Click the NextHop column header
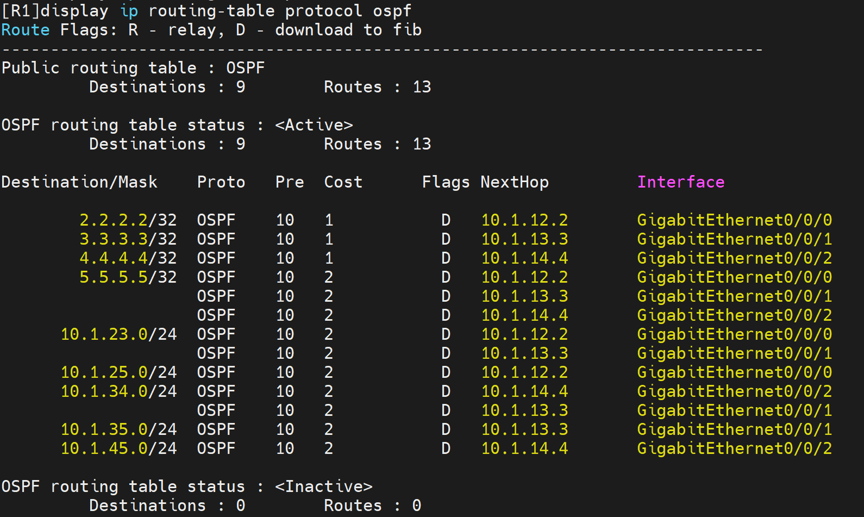 [x=514, y=182]
